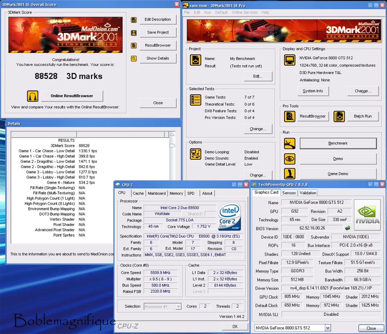Click the CPU-Z title bar icon
The width and height of the screenshot is (387, 334).
click(118, 185)
